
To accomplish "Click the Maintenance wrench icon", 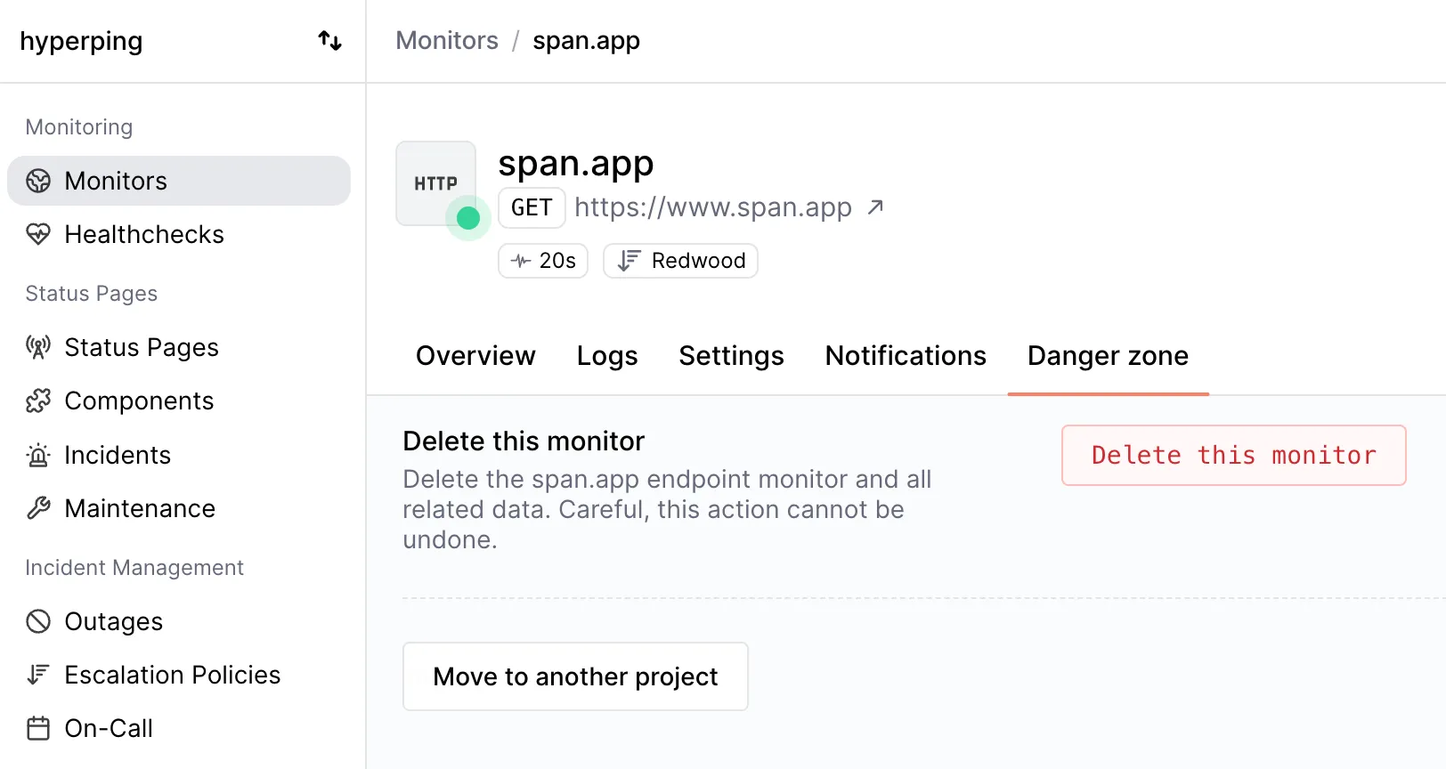I will pyautogui.click(x=38, y=508).
